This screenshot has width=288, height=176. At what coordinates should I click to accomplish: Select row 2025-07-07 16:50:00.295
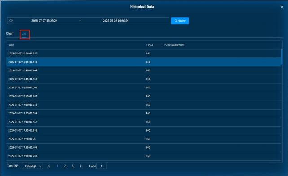point(144,88)
